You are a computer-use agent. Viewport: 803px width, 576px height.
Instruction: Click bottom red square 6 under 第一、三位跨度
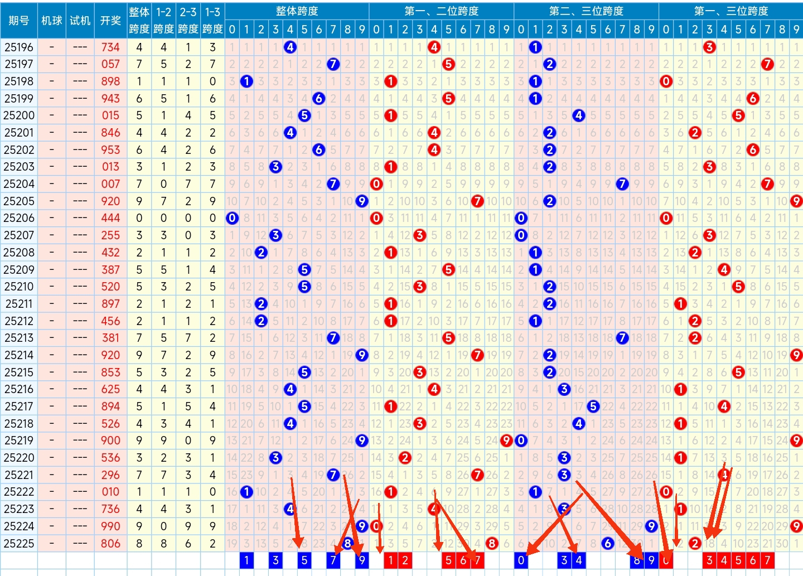pos(753,560)
